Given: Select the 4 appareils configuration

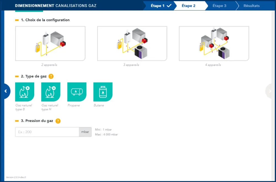Looking at the screenshot, I should tap(214, 44).
